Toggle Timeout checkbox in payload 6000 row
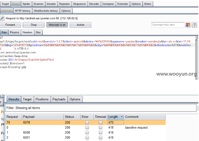 click(100, 132)
